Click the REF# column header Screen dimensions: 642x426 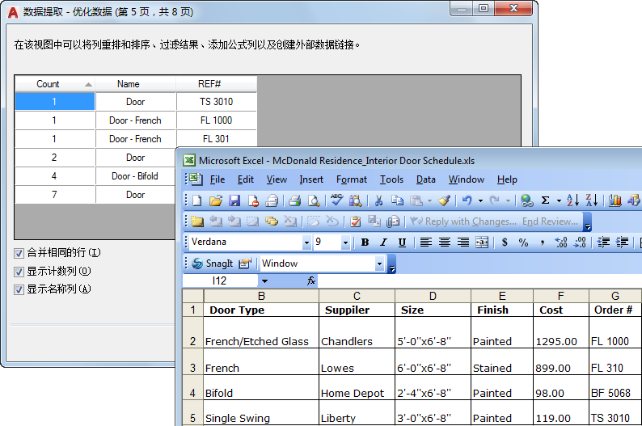pos(216,84)
